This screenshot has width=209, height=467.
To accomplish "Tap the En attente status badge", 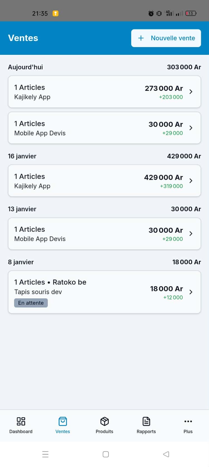I will click(x=31, y=303).
